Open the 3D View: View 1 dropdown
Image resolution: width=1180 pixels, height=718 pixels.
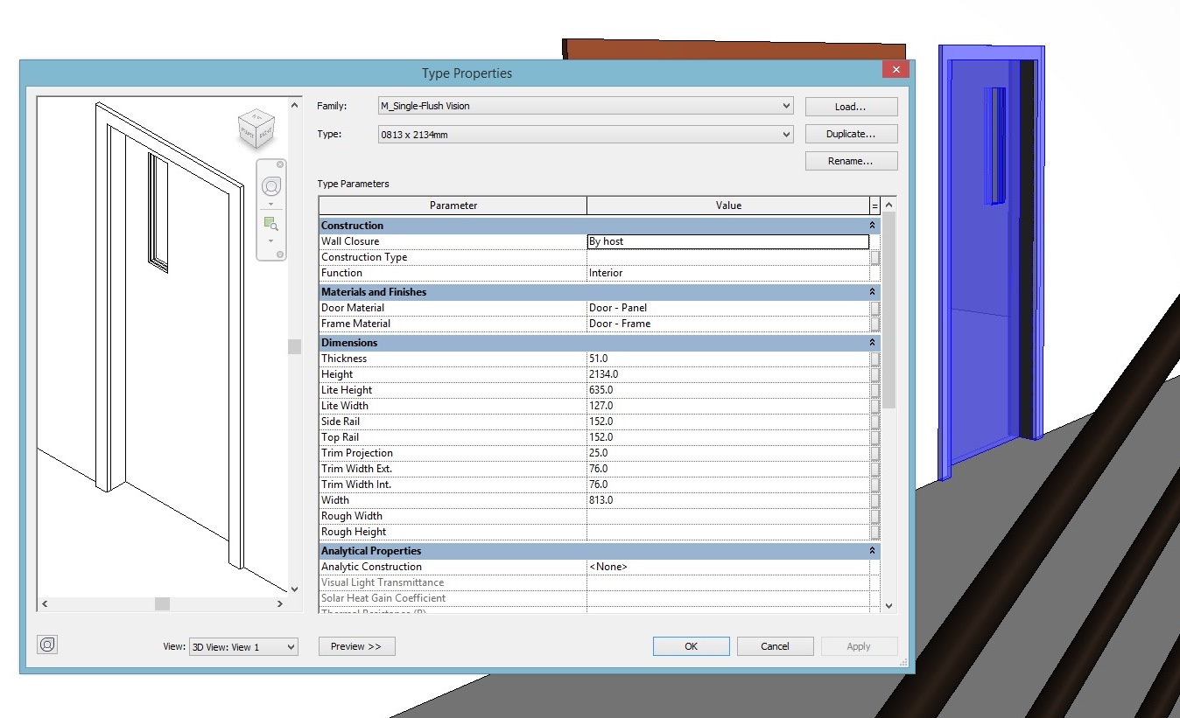click(243, 647)
